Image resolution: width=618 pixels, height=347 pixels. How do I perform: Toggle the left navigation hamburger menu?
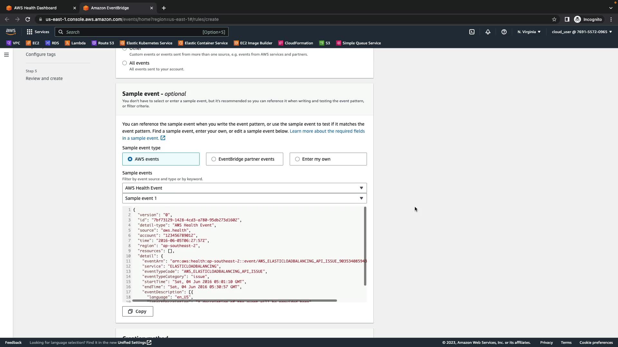coord(6,55)
